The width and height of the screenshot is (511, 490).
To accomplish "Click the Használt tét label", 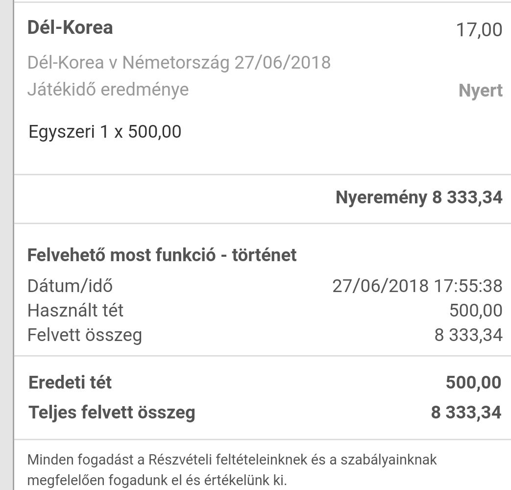I will [x=75, y=311].
